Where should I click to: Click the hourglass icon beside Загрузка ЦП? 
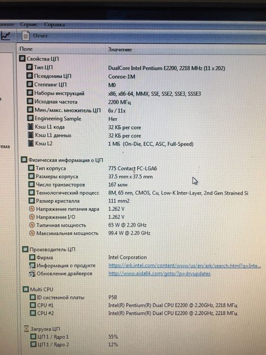26,329
